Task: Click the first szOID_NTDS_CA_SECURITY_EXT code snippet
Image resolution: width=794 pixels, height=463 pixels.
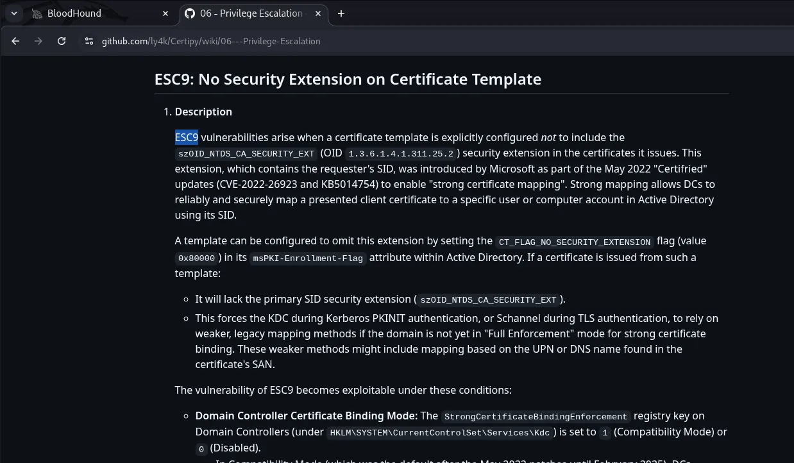Action: tap(246, 154)
